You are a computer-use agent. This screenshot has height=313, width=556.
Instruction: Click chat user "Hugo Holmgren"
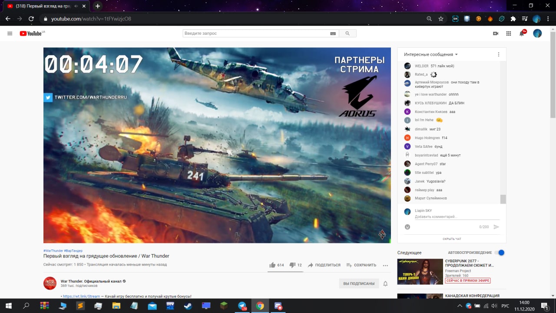(427, 138)
